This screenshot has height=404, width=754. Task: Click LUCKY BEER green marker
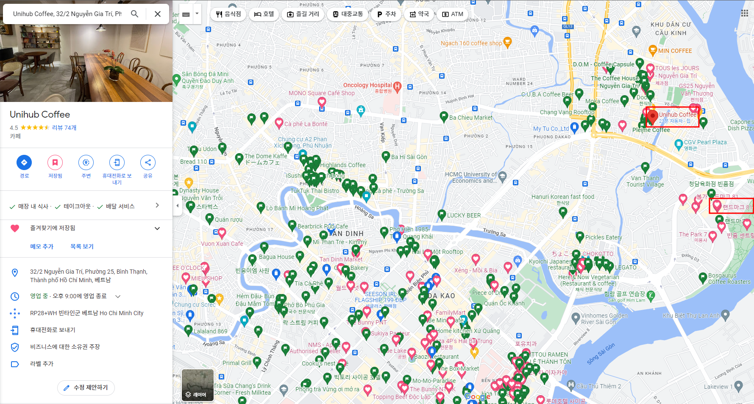[x=442, y=214]
